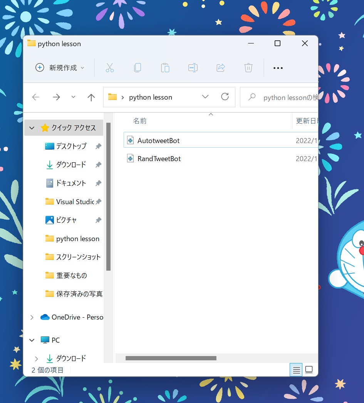Click the Cut icon in the toolbar
364x403 pixels.
[x=110, y=68]
